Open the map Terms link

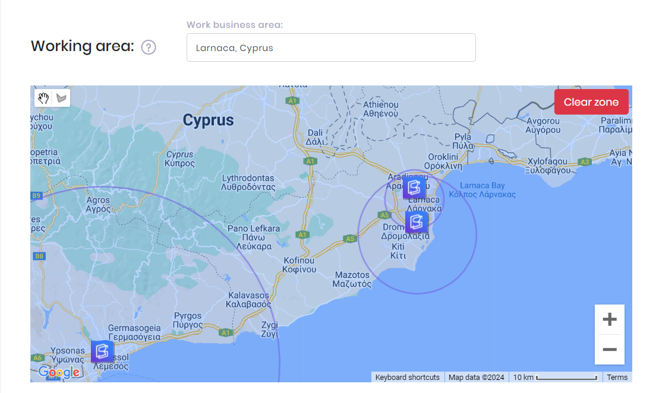click(x=617, y=377)
